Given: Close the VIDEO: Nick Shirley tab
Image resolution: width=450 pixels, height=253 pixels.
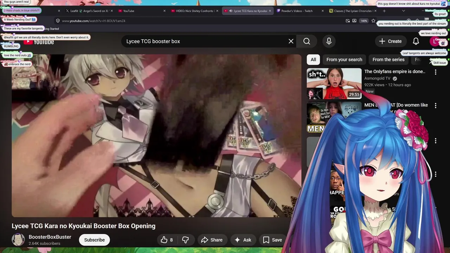Looking at the screenshot, I should 217,11.
